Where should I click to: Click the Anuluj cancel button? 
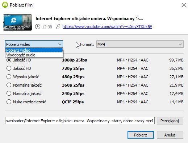(x=170, y=135)
